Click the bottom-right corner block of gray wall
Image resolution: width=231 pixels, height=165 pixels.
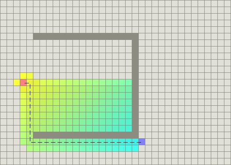(x=135, y=135)
